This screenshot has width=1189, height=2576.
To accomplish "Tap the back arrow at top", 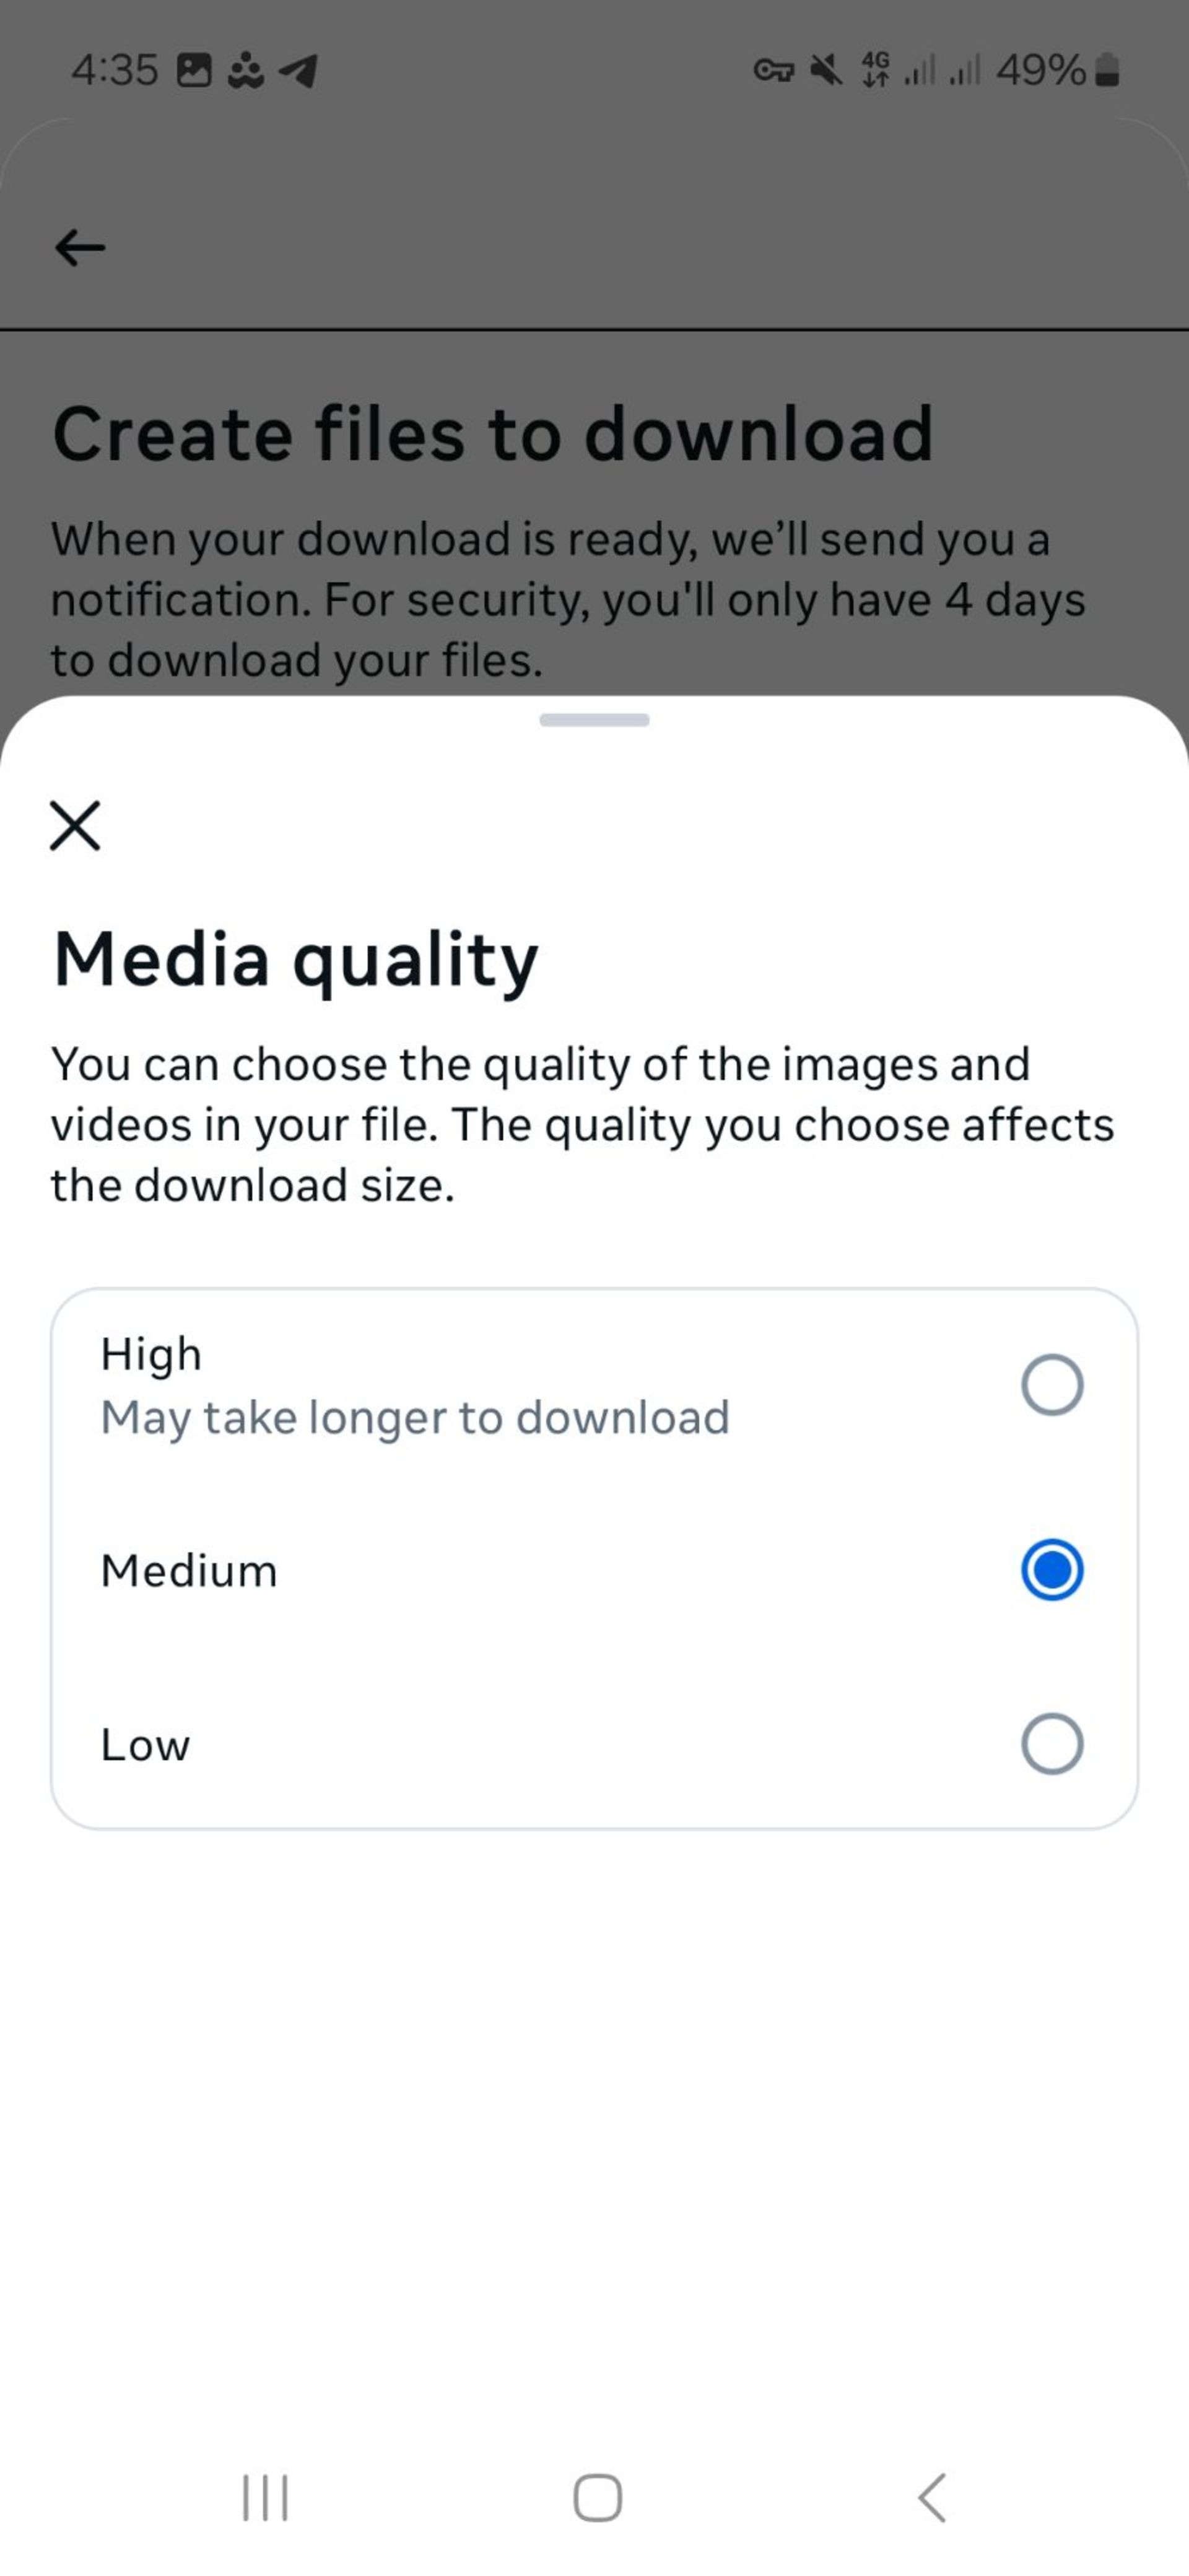I will tap(80, 247).
